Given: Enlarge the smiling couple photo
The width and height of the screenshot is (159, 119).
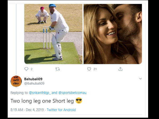Looking at the screenshot, I should pos(113,34).
